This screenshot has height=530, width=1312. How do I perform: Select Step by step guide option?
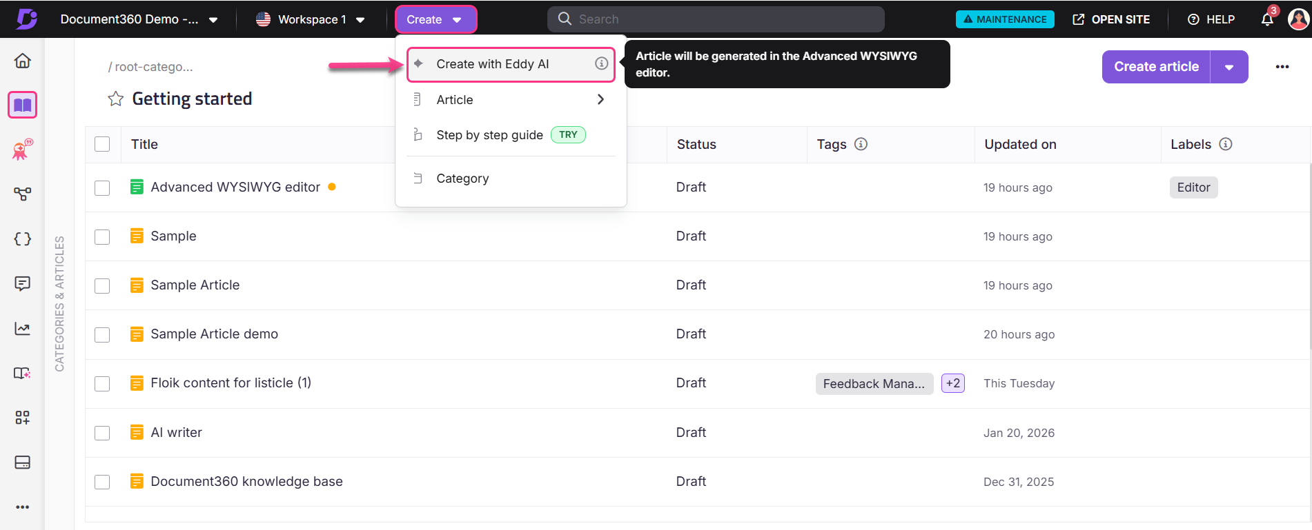coord(511,135)
